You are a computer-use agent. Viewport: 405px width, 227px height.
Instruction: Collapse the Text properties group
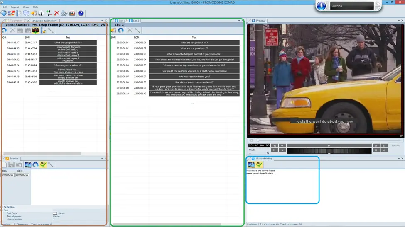(x=2, y=210)
